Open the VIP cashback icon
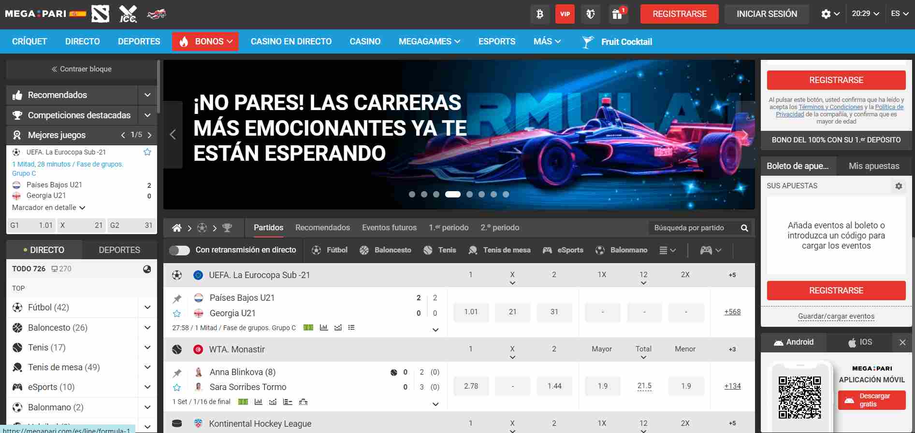This screenshot has height=433, width=915. coord(565,14)
